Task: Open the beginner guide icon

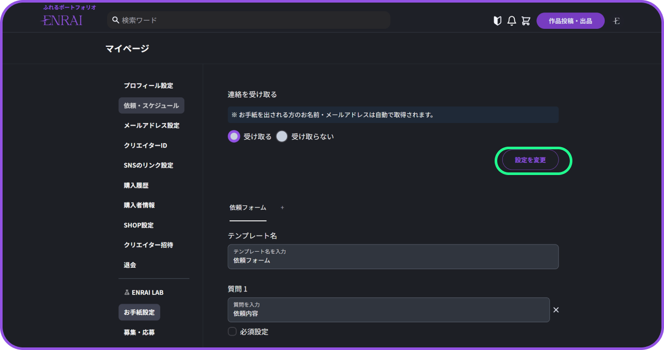Action: (x=497, y=21)
